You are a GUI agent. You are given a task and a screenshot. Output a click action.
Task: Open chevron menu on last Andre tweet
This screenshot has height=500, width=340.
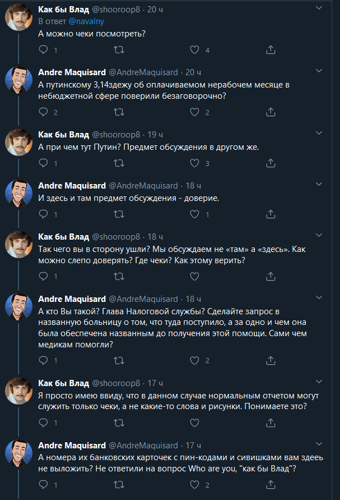(x=319, y=444)
